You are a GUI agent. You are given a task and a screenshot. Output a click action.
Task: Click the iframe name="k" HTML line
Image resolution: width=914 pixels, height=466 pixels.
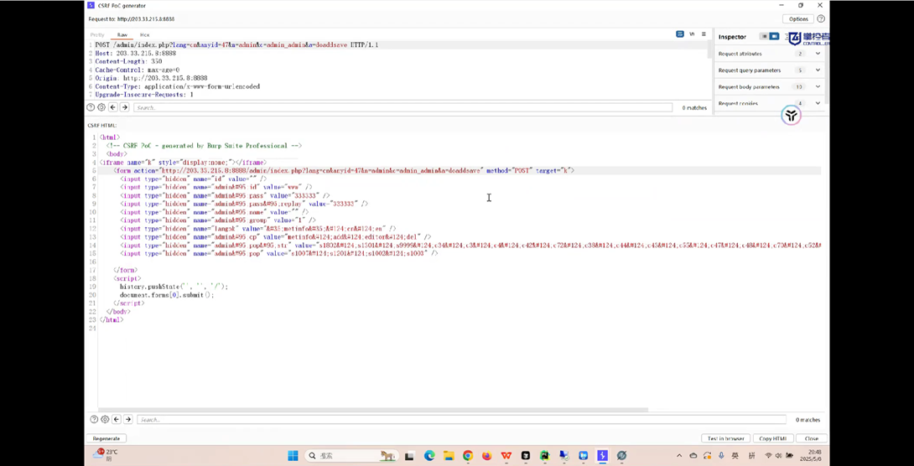(x=183, y=162)
